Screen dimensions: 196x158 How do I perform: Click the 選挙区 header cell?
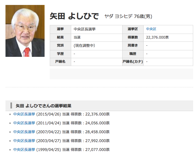[x=133, y=29]
